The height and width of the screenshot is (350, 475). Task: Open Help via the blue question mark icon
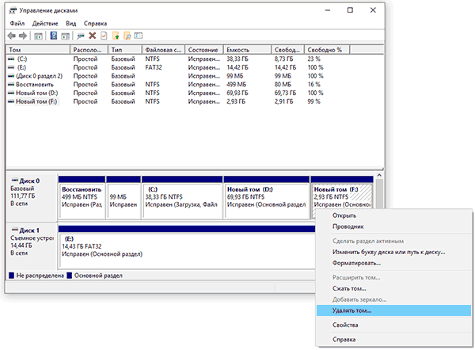[54, 36]
